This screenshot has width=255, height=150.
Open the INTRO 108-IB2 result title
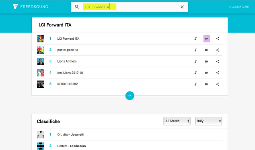tap(68, 84)
